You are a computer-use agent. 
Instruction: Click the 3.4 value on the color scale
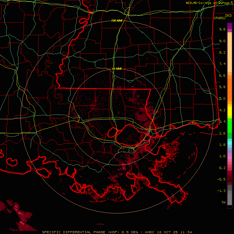pos(222,121)
